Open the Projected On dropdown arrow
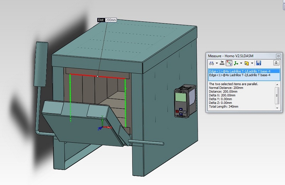 click(x=252, y=63)
